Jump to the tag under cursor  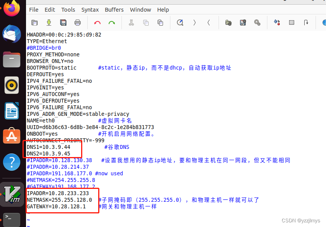click(x=306, y=23)
